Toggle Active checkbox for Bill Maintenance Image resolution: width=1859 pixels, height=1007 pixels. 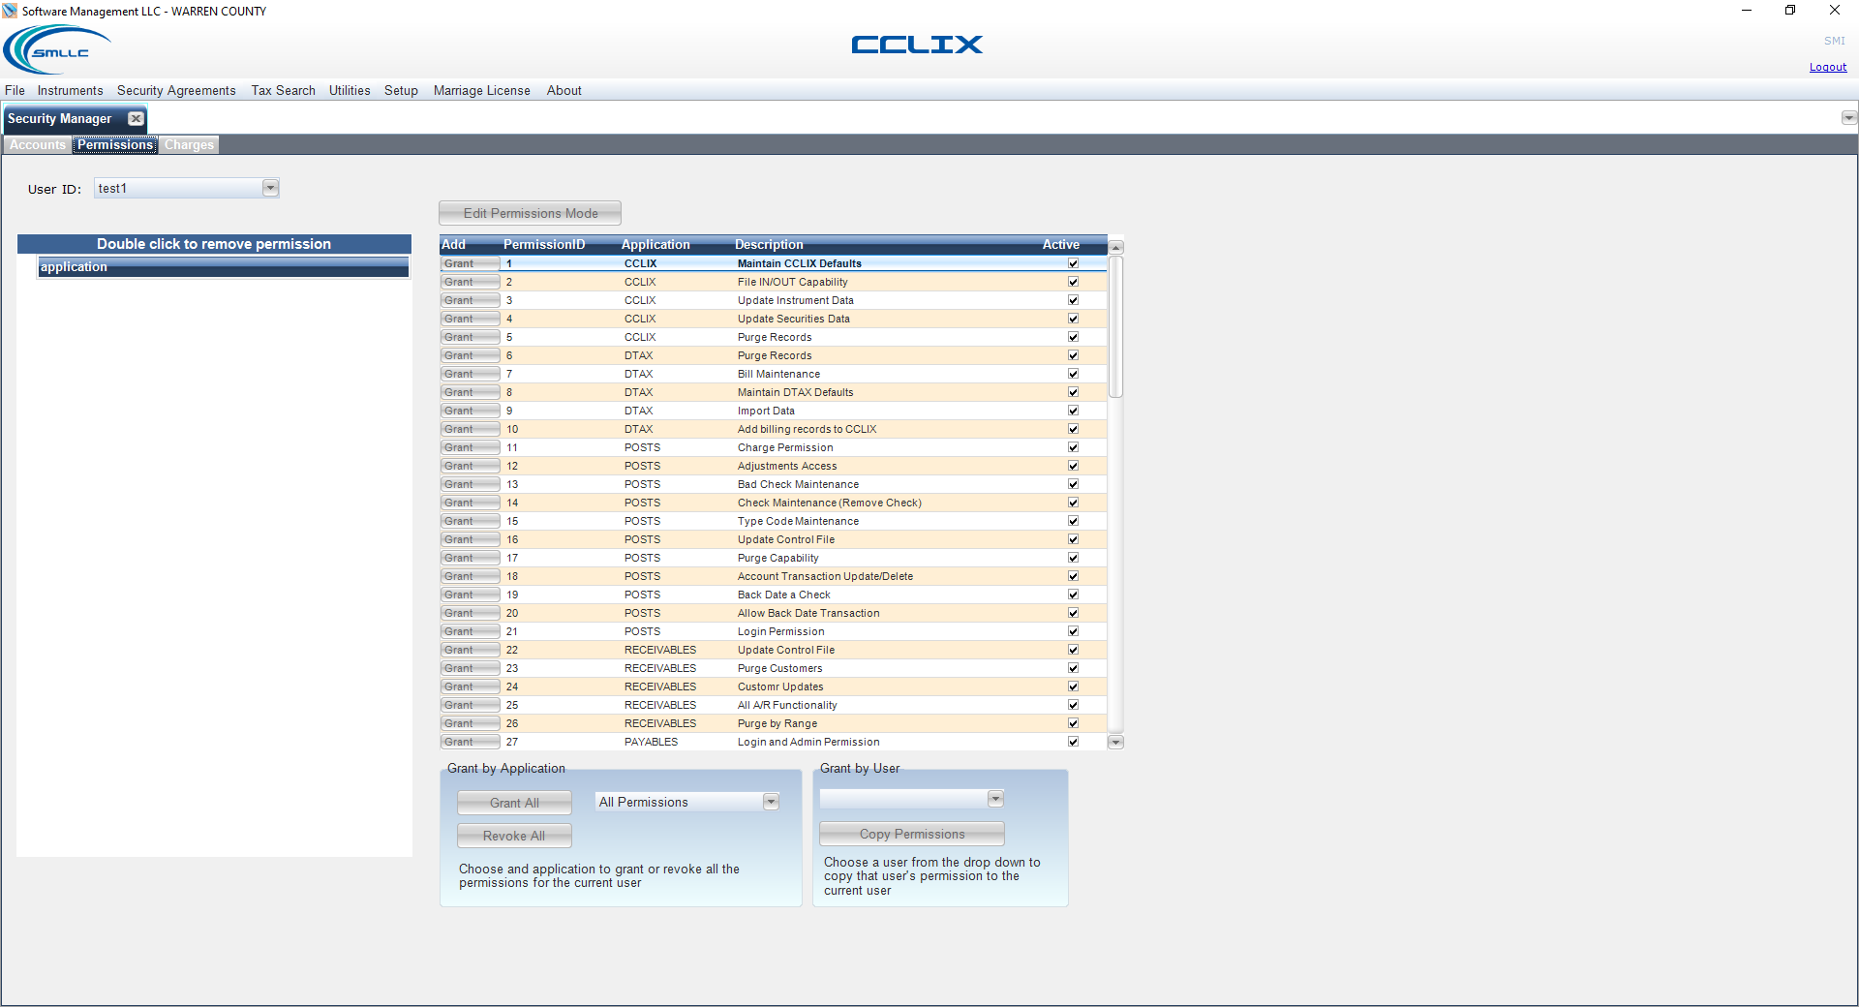tap(1073, 374)
